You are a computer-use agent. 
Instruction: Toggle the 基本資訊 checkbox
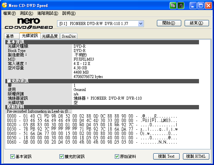[12, 156]
